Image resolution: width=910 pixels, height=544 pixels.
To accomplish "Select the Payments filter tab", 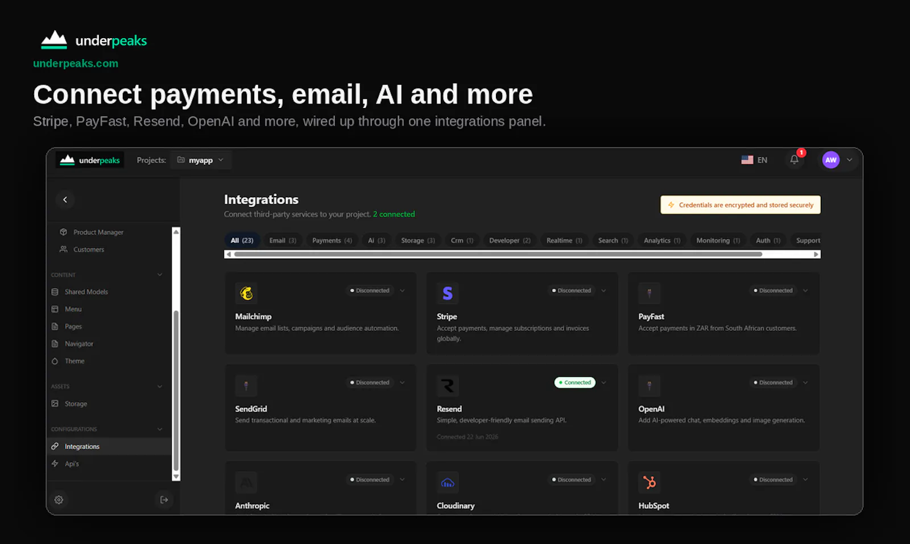I will pyautogui.click(x=332, y=240).
